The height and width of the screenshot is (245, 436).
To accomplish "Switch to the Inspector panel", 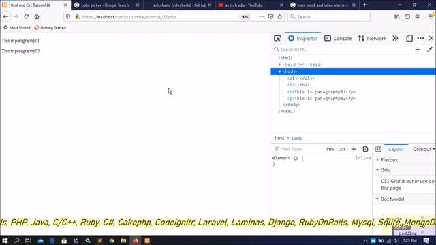I will [x=302, y=38].
